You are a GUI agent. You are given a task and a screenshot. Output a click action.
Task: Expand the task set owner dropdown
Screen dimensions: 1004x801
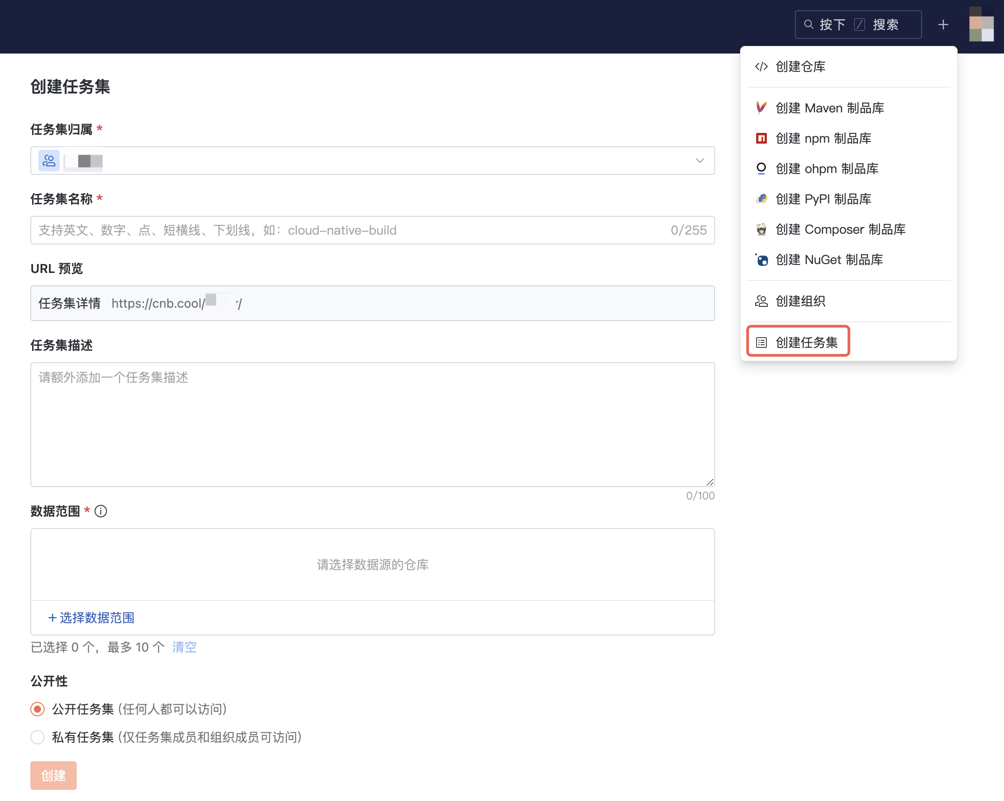click(373, 161)
